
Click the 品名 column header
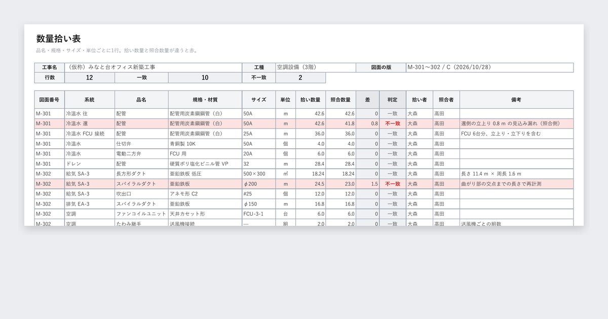point(142,100)
